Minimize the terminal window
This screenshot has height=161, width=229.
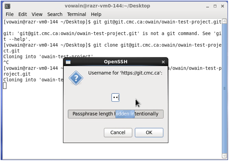[x=208, y=7]
